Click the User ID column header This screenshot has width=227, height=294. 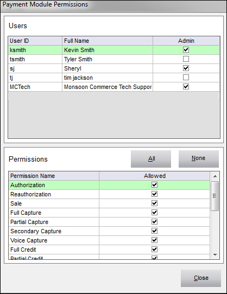35,41
